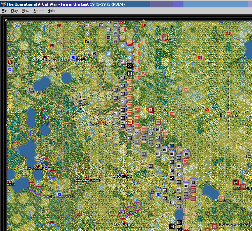Open the Play menu

click(14, 11)
